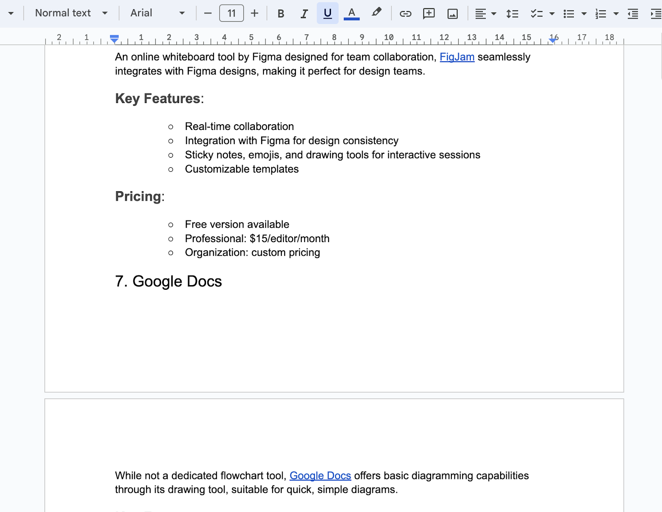Click the Pricing heading
662x512 pixels.
pyautogui.click(x=139, y=196)
